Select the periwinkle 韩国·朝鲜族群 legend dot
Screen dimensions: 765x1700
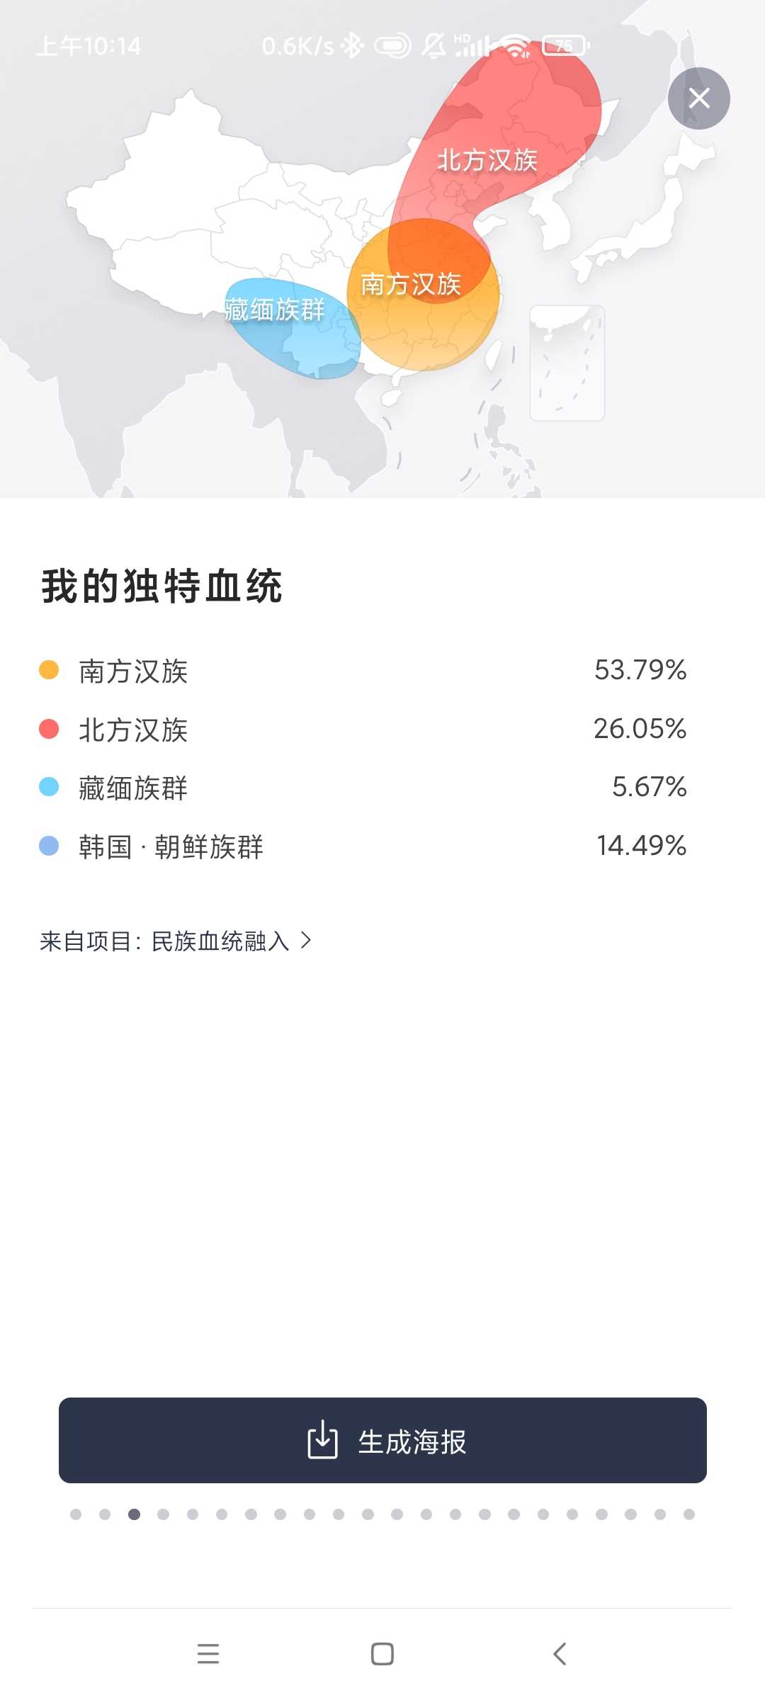[x=49, y=846]
